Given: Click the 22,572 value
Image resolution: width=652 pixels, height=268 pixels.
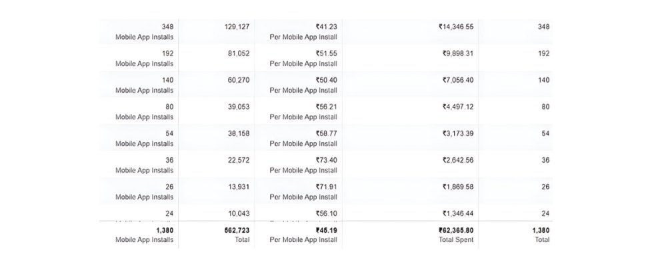Looking at the screenshot, I should coord(235,160).
